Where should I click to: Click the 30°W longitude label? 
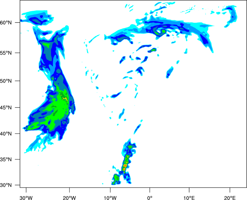click(26, 198)
